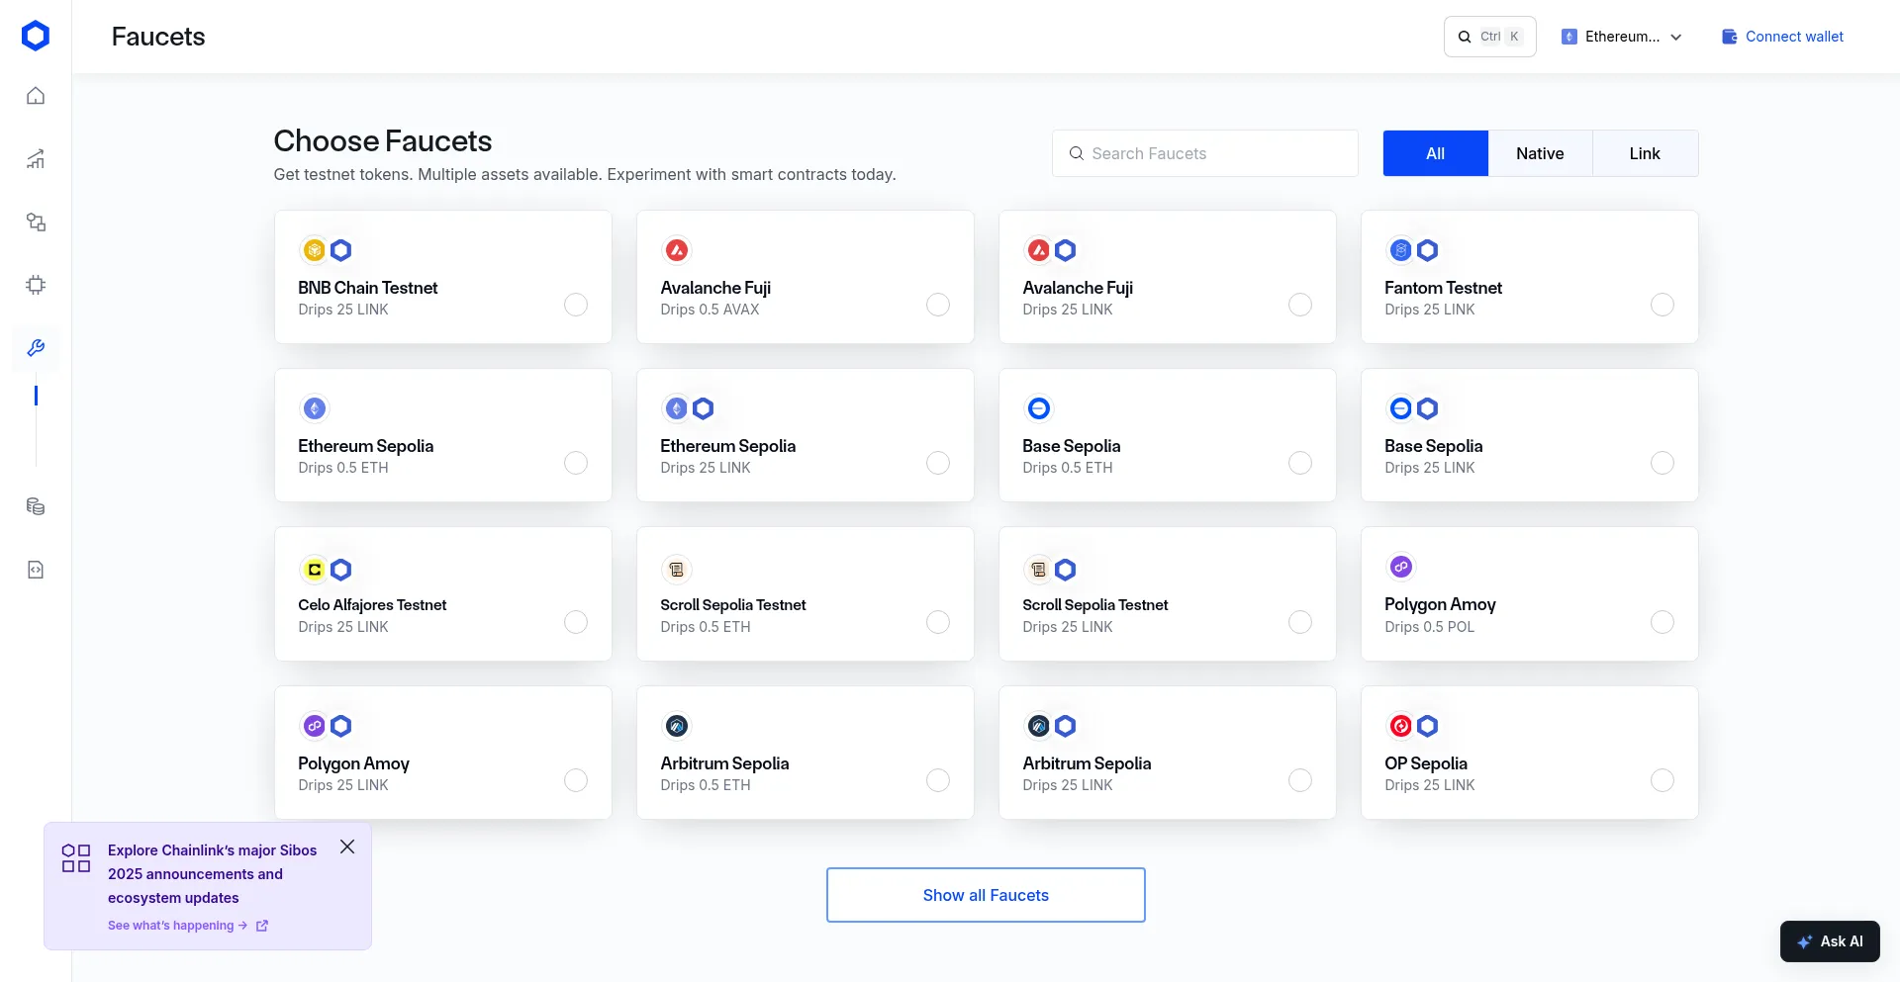Select the Base Sepolia 0.5 ETH radio
The height and width of the screenshot is (982, 1900).
pos(1300,463)
